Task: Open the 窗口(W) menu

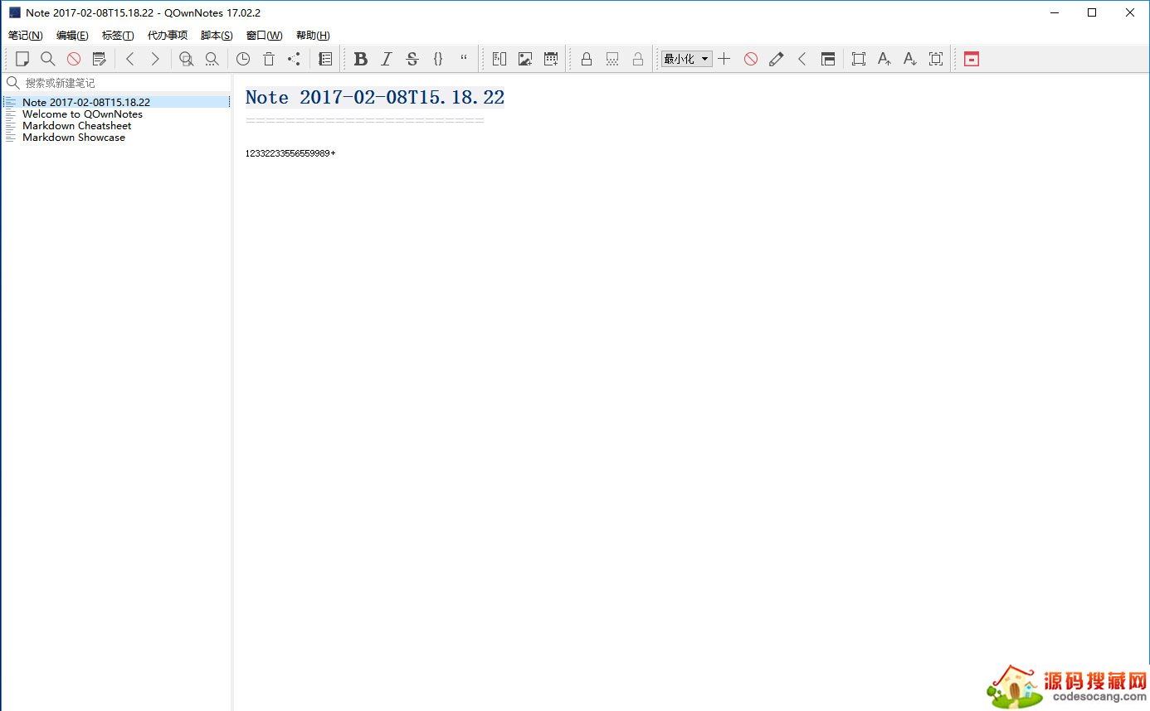Action: (264, 36)
